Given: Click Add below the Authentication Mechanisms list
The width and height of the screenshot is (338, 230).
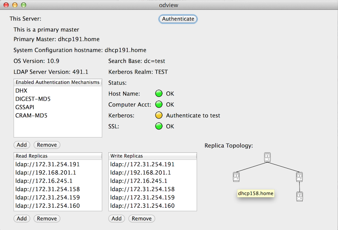Looking at the screenshot, I should [x=22, y=145].
